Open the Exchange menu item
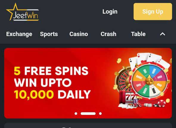 (x=19, y=34)
